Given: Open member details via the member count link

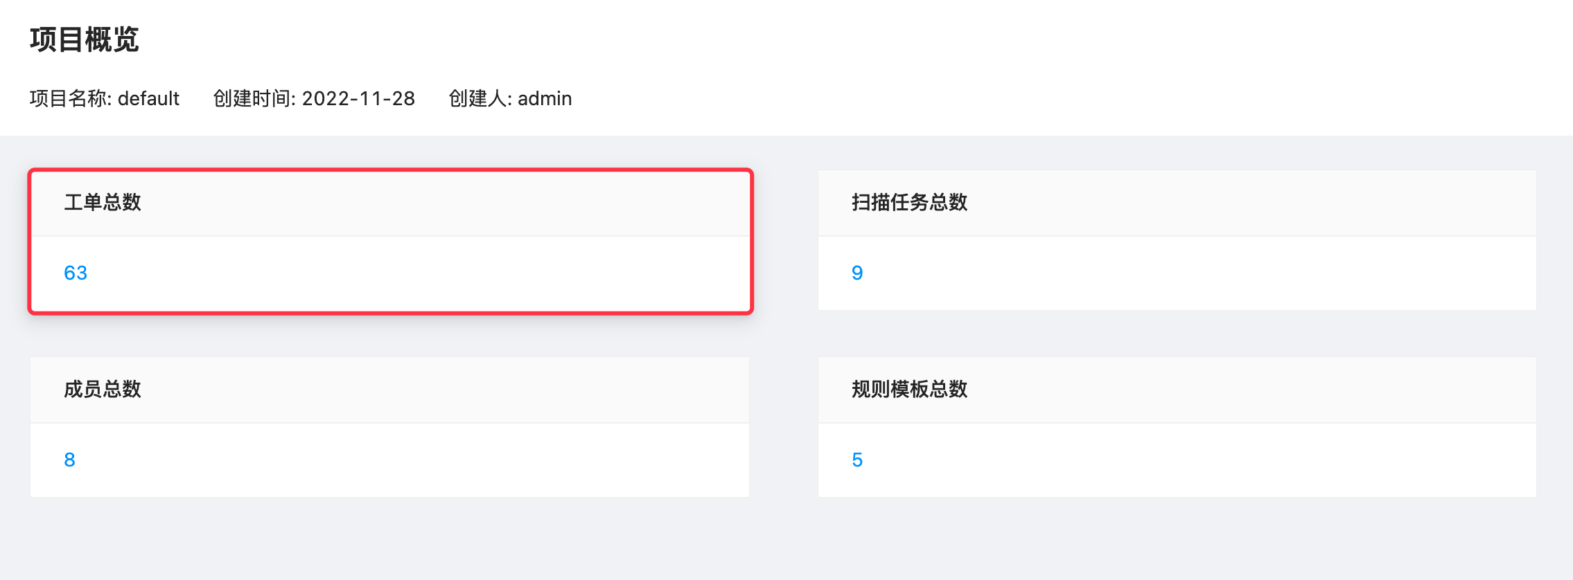Looking at the screenshot, I should (68, 460).
